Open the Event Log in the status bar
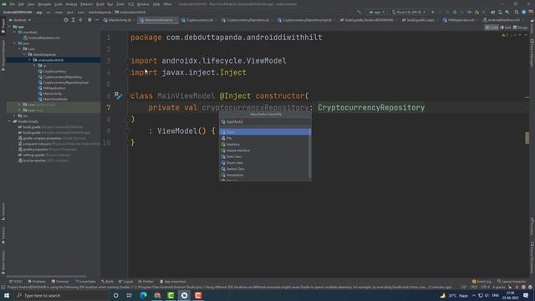This screenshot has height=301, width=535. coord(481,282)
